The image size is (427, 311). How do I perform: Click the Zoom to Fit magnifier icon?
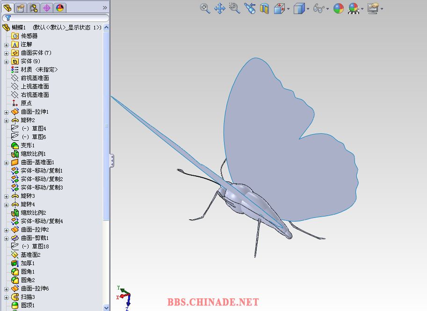click(x=205, y=8)
